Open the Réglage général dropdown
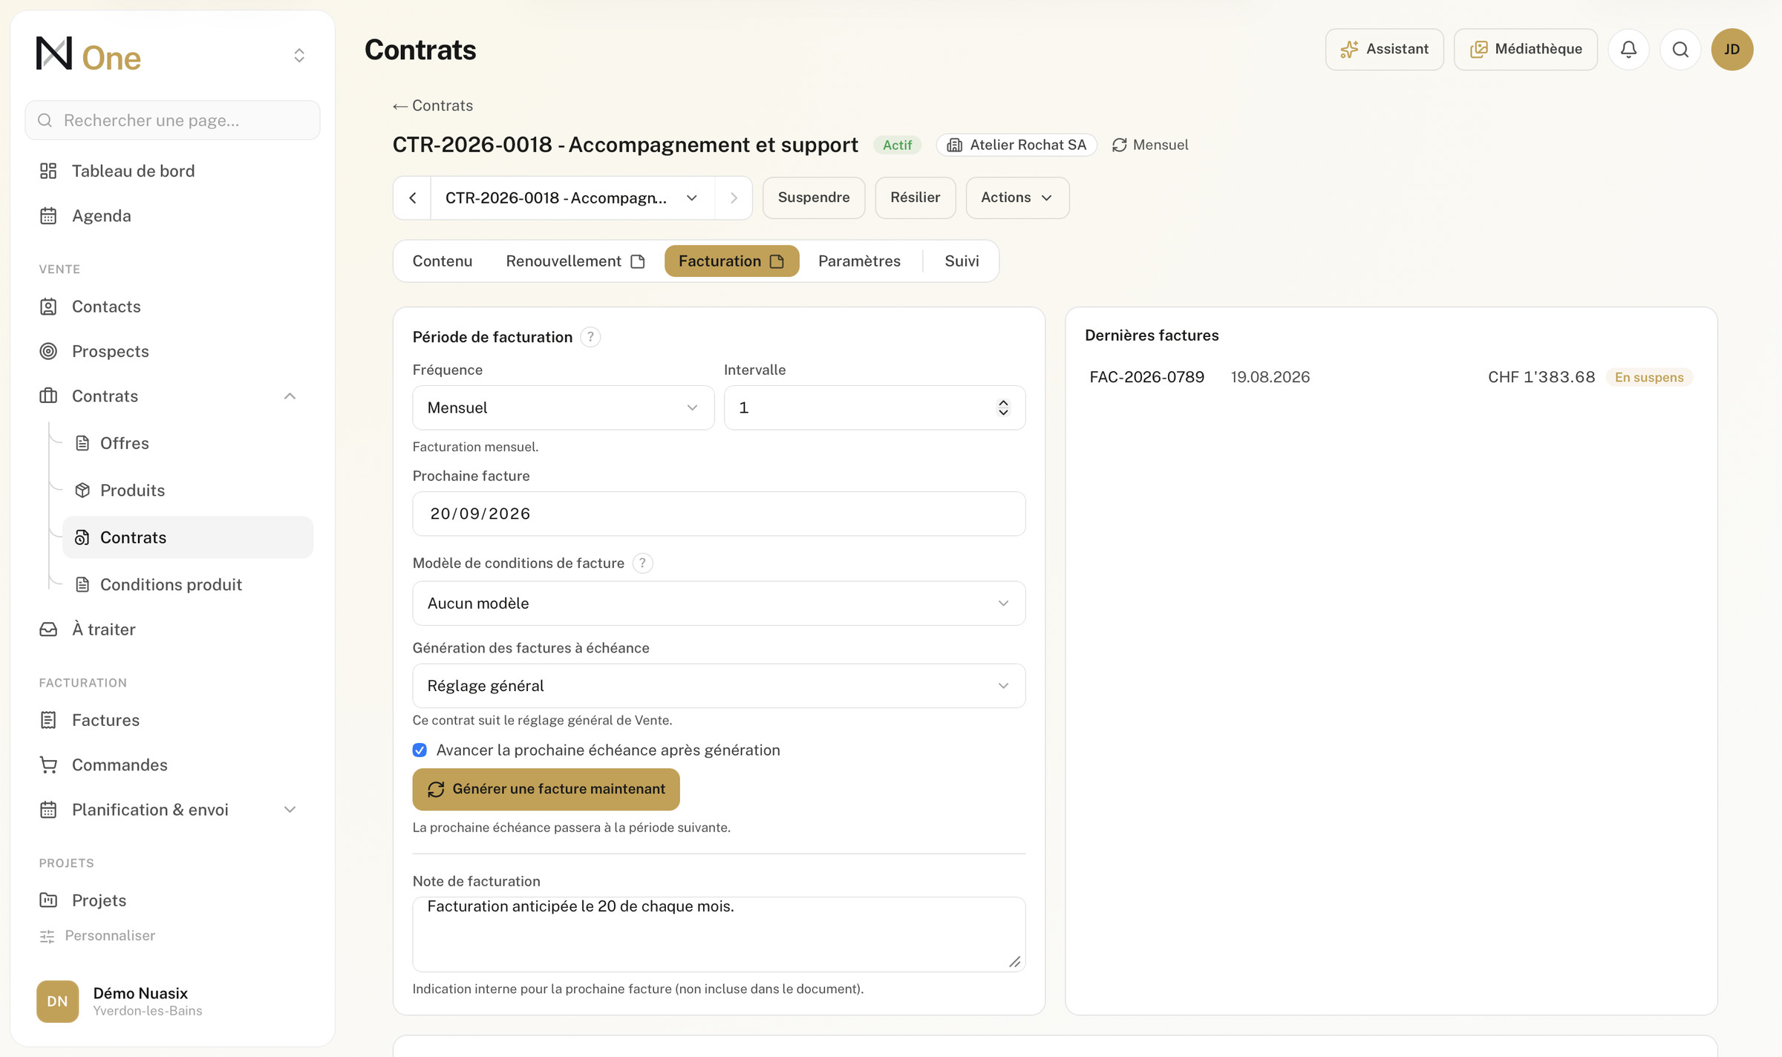Screen dimensions: 1782x1057 719,686
